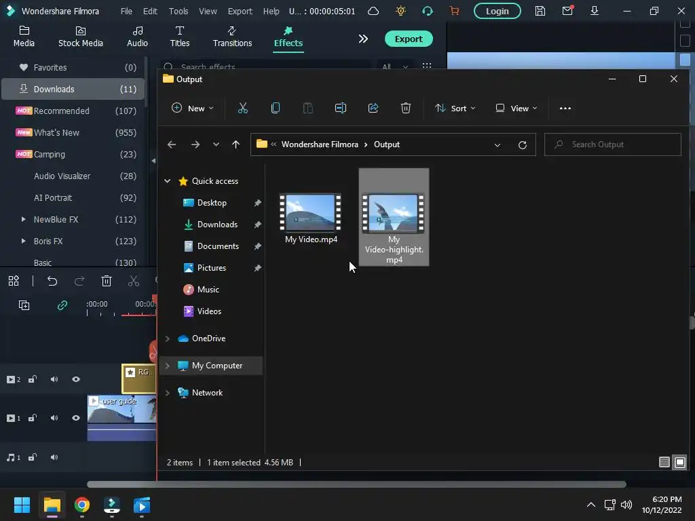Viewport: 695px width, 521px height.
Task: Go back in Explorer navigation
Action: pos(172,144)
